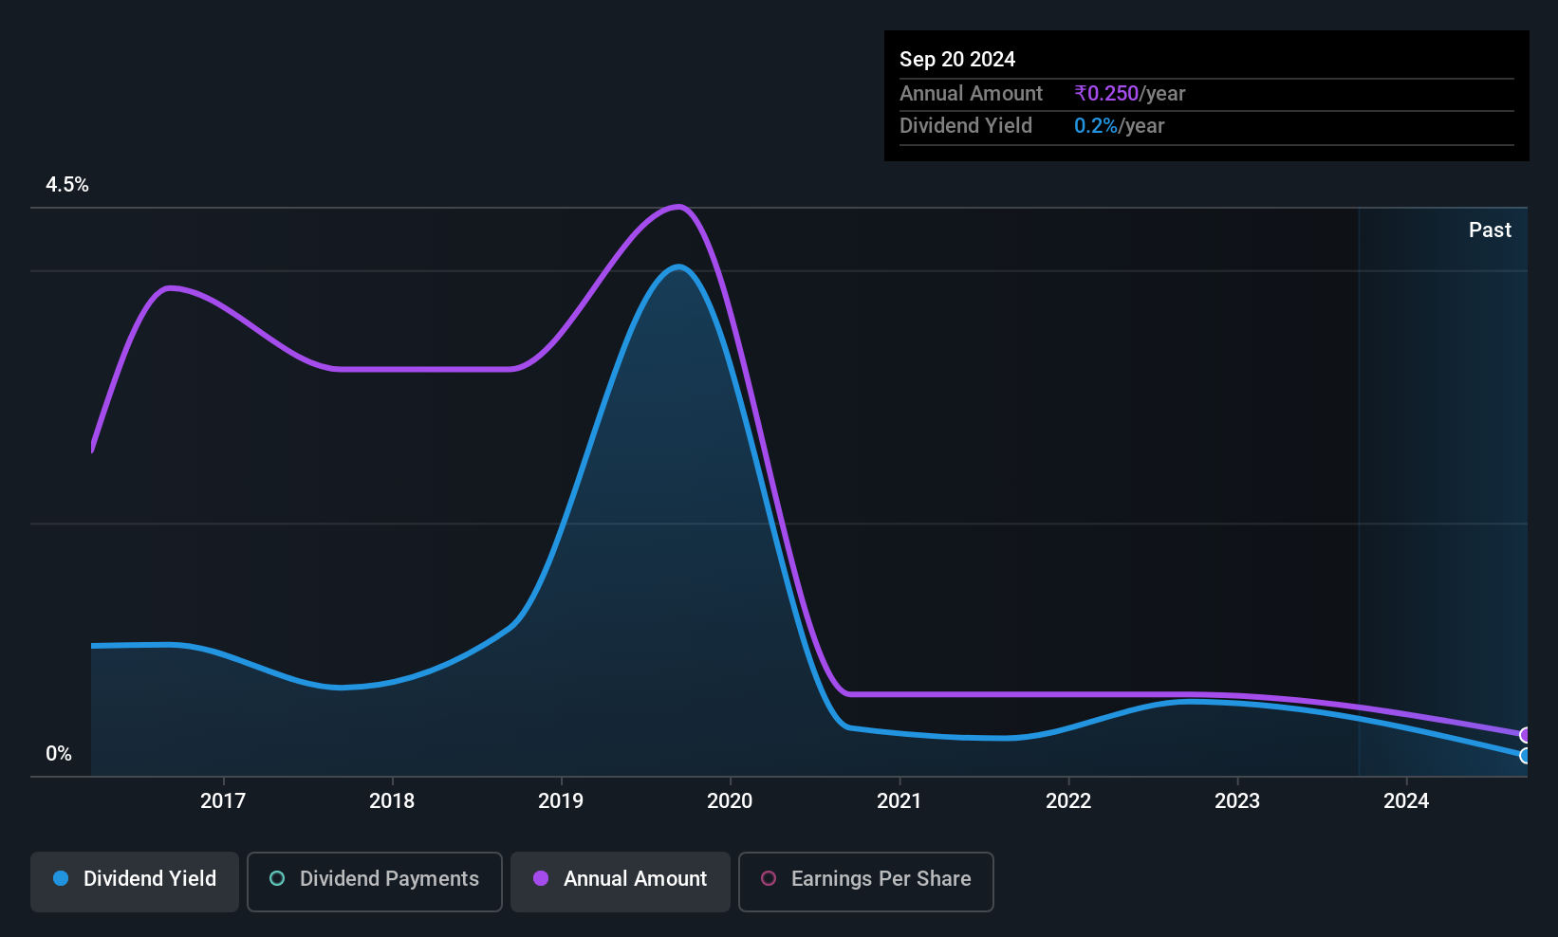The image size is (1558, 937).
Task: Click the purple Annual Amount legend dot
Action: 541,878
